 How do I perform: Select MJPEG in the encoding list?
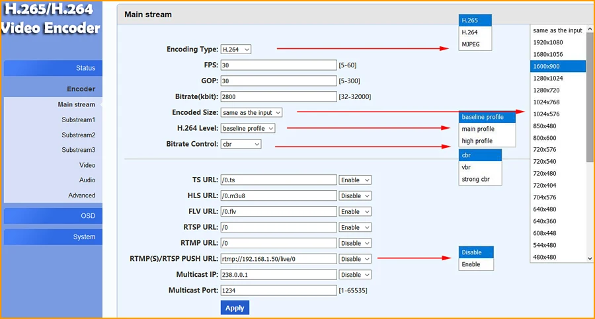475,44
